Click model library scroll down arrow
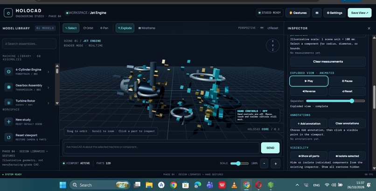Screen dimensions: 376x191 pyautogui.click(x=57, y=103)
